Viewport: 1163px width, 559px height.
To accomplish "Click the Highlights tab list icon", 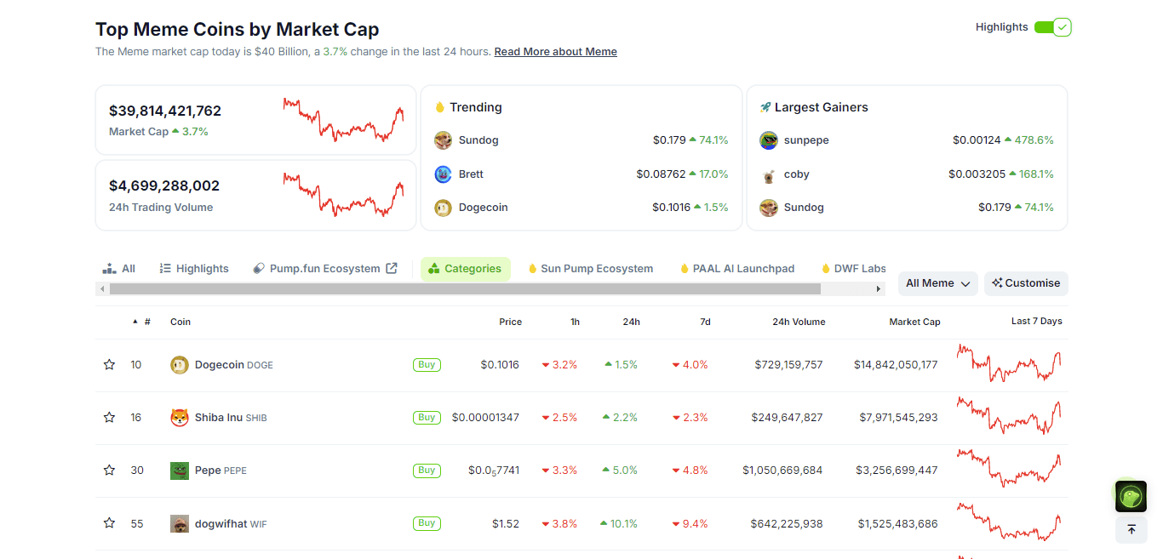I will [x=165, y=268].
